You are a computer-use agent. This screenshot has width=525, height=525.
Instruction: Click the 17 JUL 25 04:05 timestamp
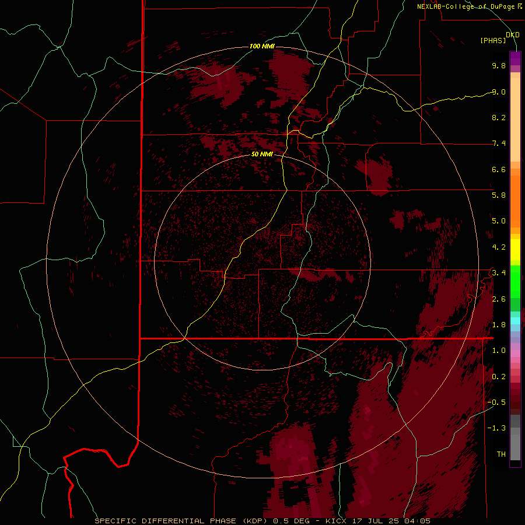391,521
